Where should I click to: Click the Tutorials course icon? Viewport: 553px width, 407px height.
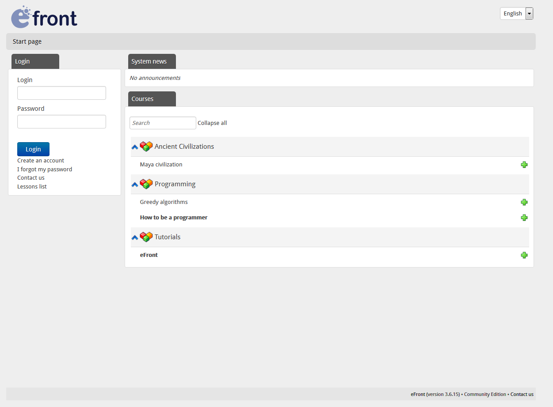coord(146,237)
